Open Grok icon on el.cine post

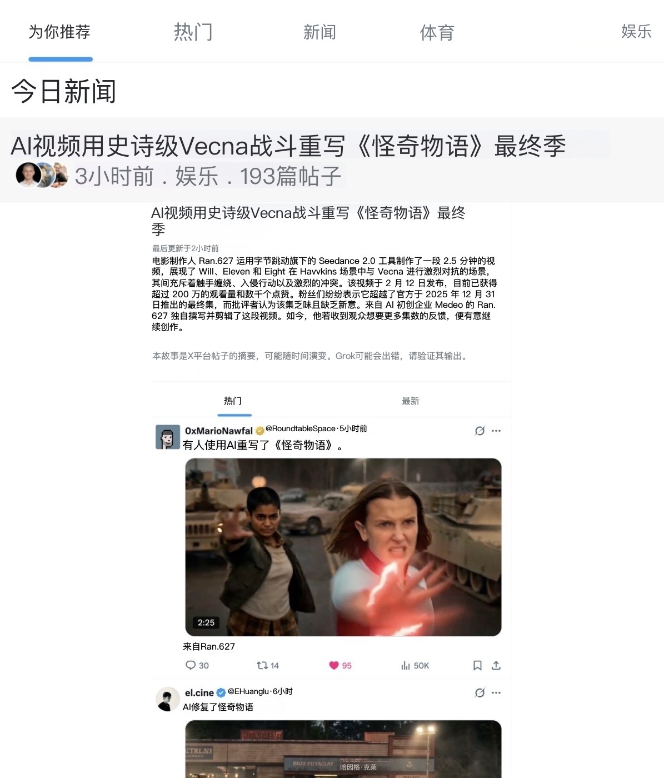click(x=480, y=692)
